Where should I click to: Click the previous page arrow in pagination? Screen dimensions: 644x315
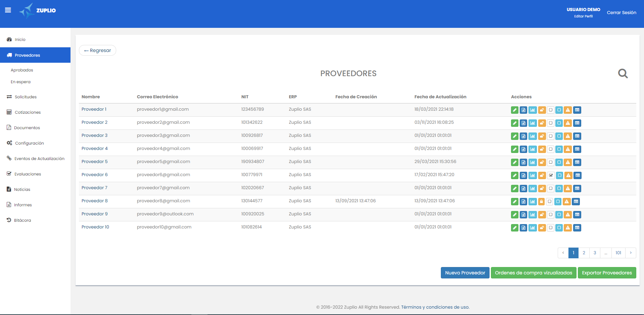(x=563, y=253)
